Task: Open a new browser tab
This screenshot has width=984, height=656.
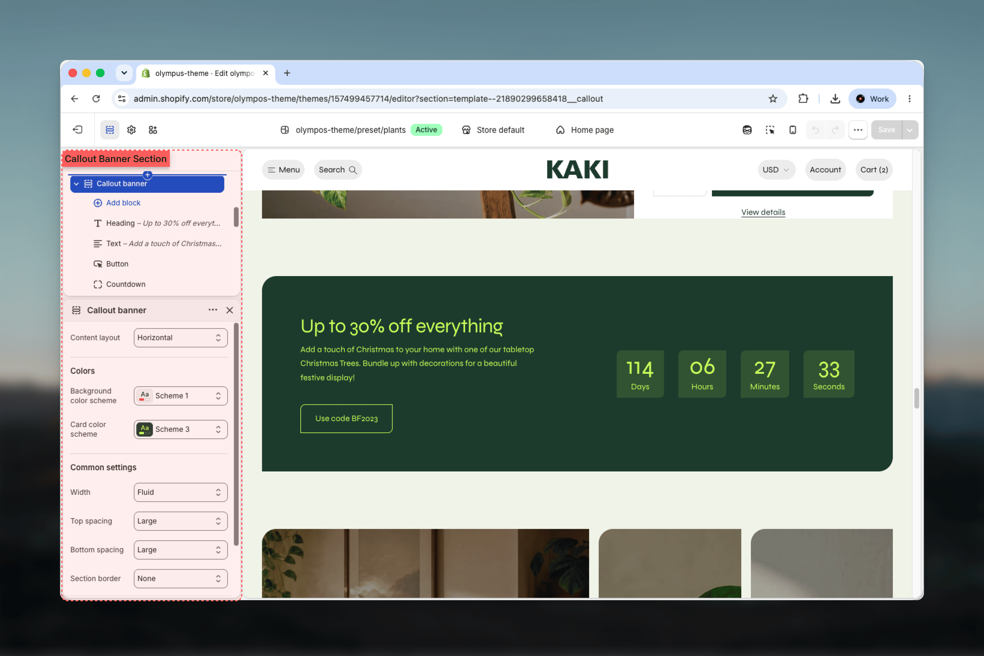Action: [x=287, y=73]
